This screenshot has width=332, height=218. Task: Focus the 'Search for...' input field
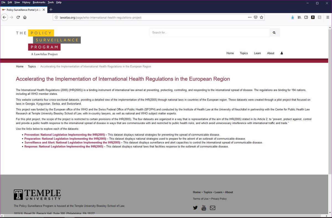pyautogui.click(x=209, y=32)
